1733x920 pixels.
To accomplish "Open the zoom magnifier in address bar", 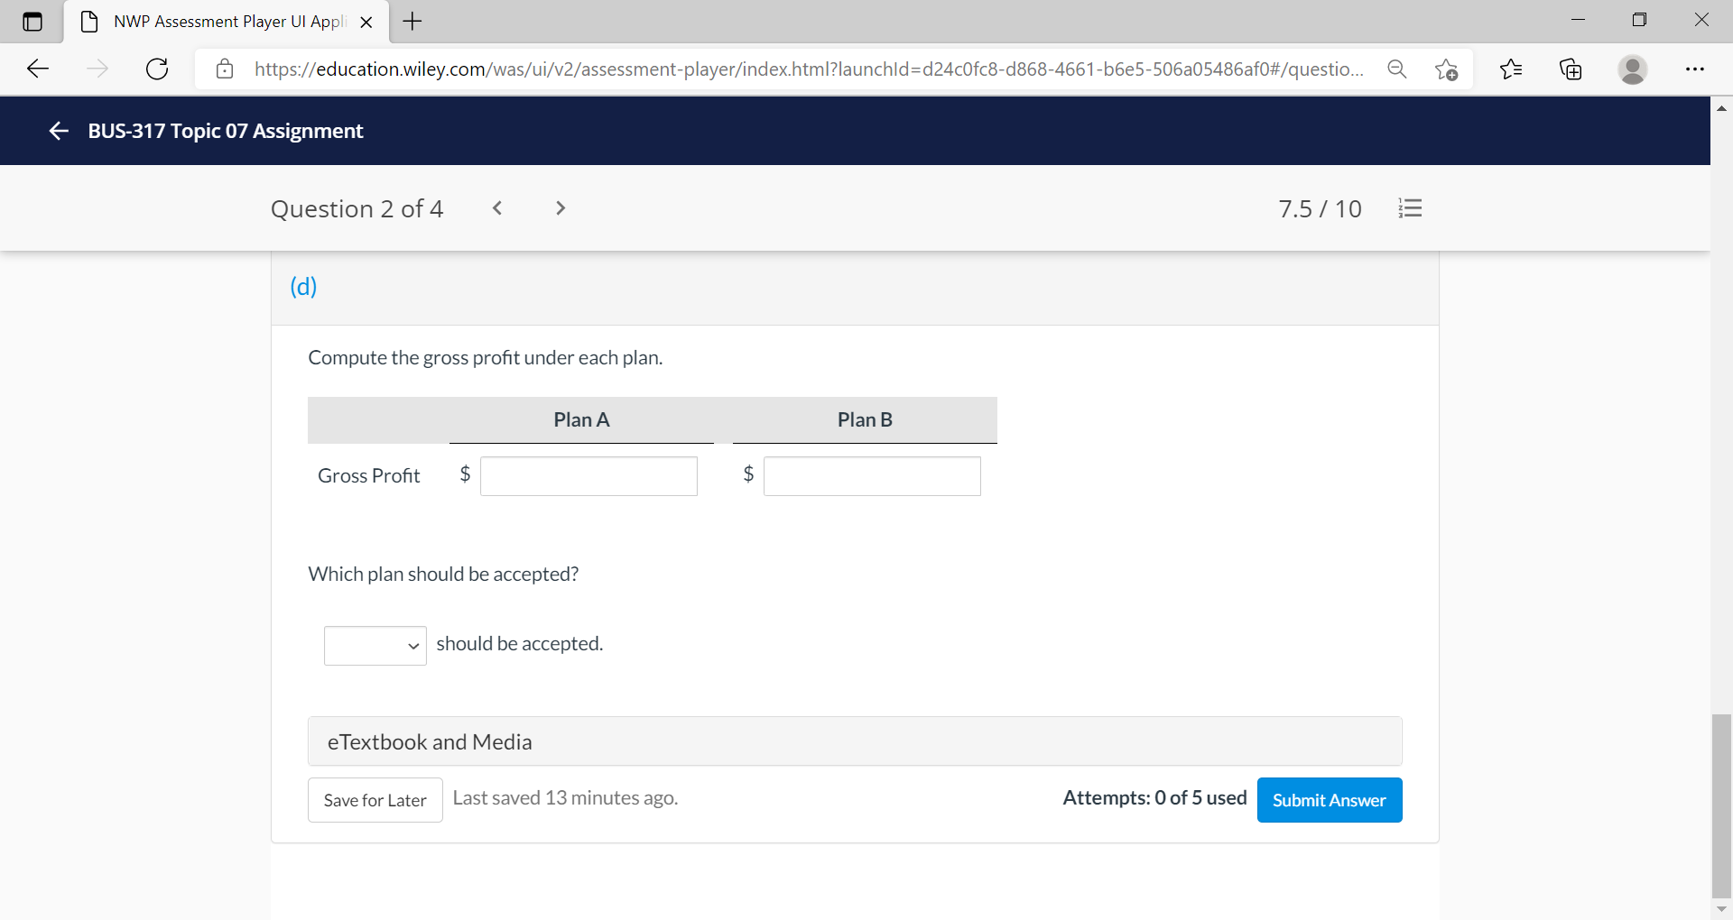I will click(1396, 69).
